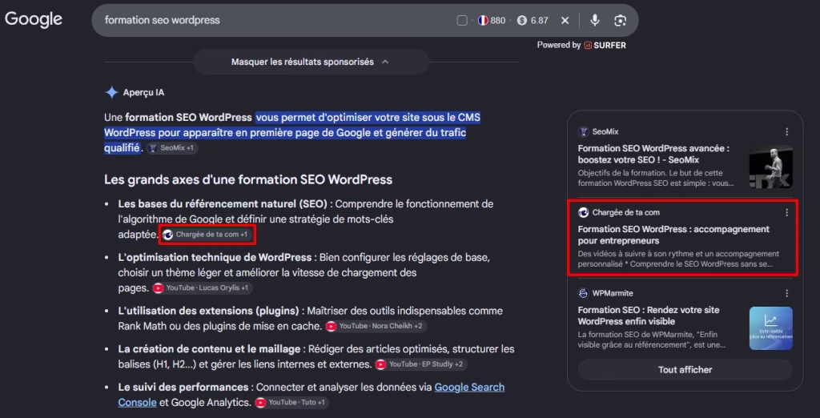Image resolution: width=820 pixels, height=418 pixels.
Task: Click Le suivi des performances bullet text
Action: point(183,387)
